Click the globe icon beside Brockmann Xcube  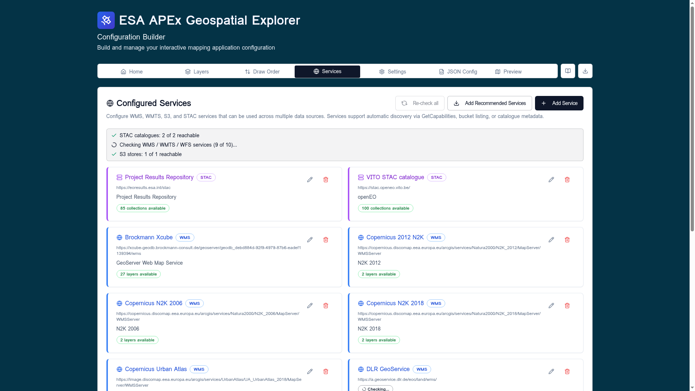click(x=119, y=237)
